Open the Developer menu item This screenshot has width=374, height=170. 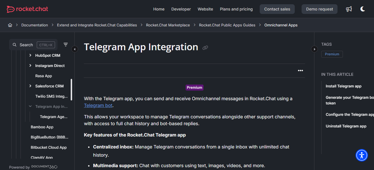181,9
